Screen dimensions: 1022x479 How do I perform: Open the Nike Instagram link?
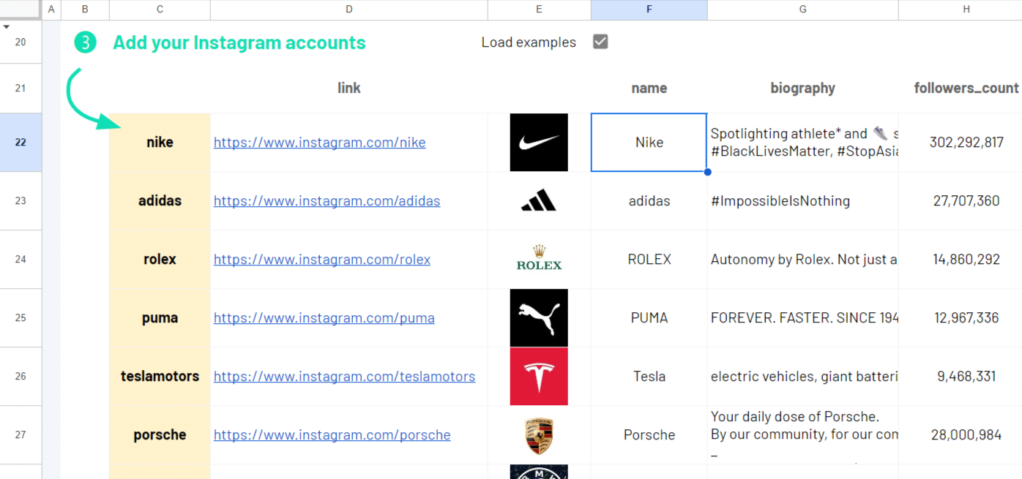pyautogui.click(x=319, y=143)
